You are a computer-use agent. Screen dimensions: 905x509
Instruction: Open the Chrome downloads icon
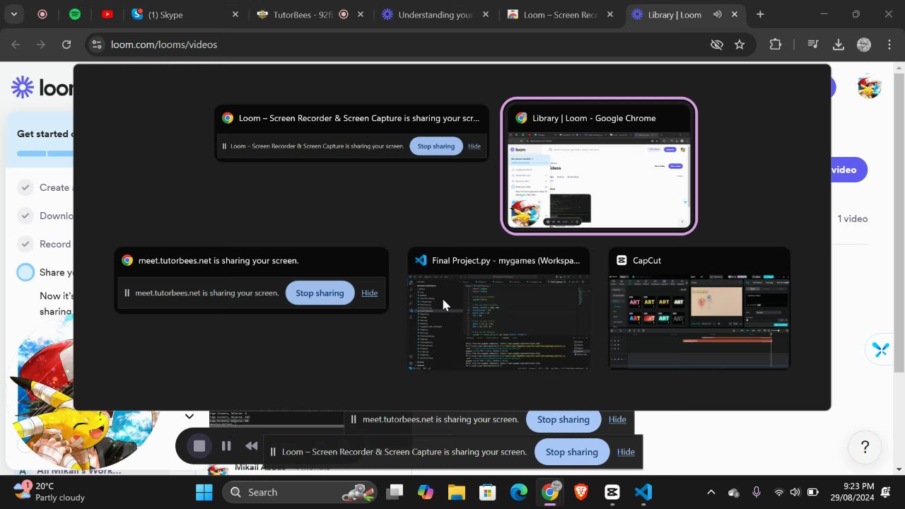839,45
